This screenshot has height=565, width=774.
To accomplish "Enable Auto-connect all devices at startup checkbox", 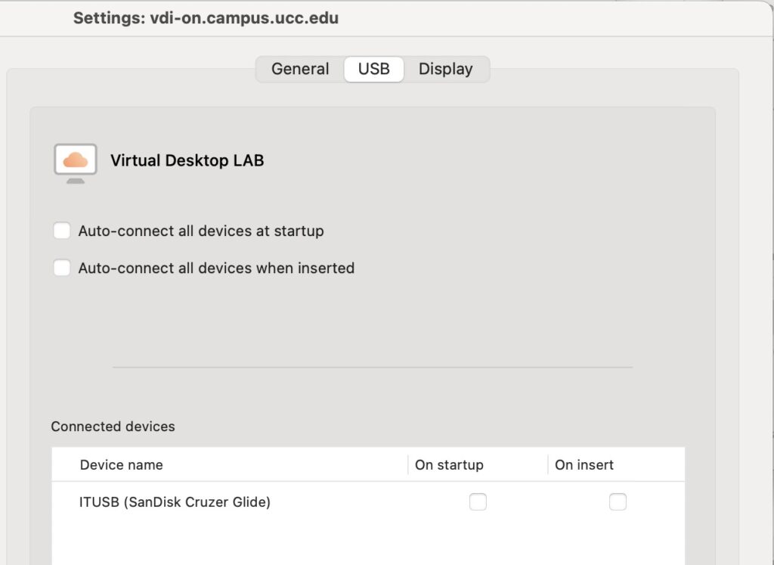I will pos(62,231).
